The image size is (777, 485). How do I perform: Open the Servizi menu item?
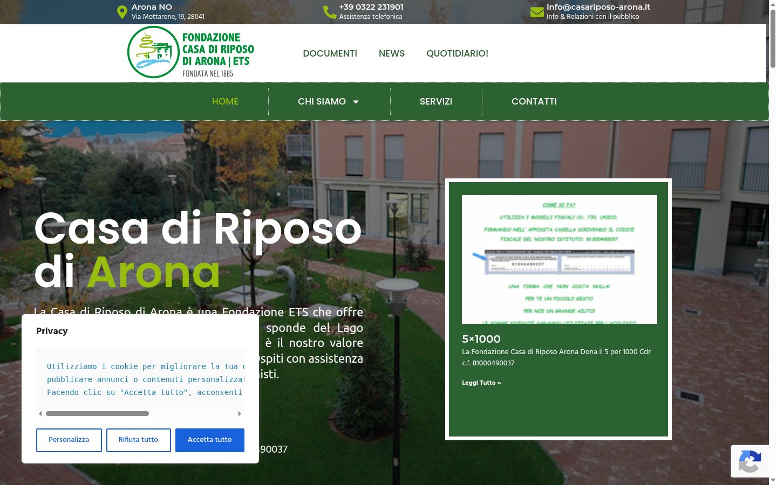436,101
